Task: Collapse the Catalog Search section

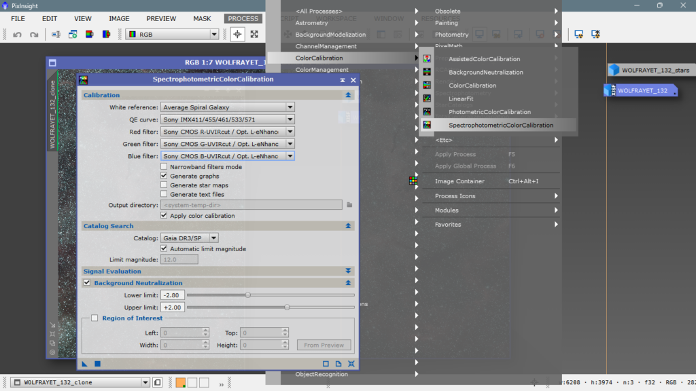Action: click(348, 225)
